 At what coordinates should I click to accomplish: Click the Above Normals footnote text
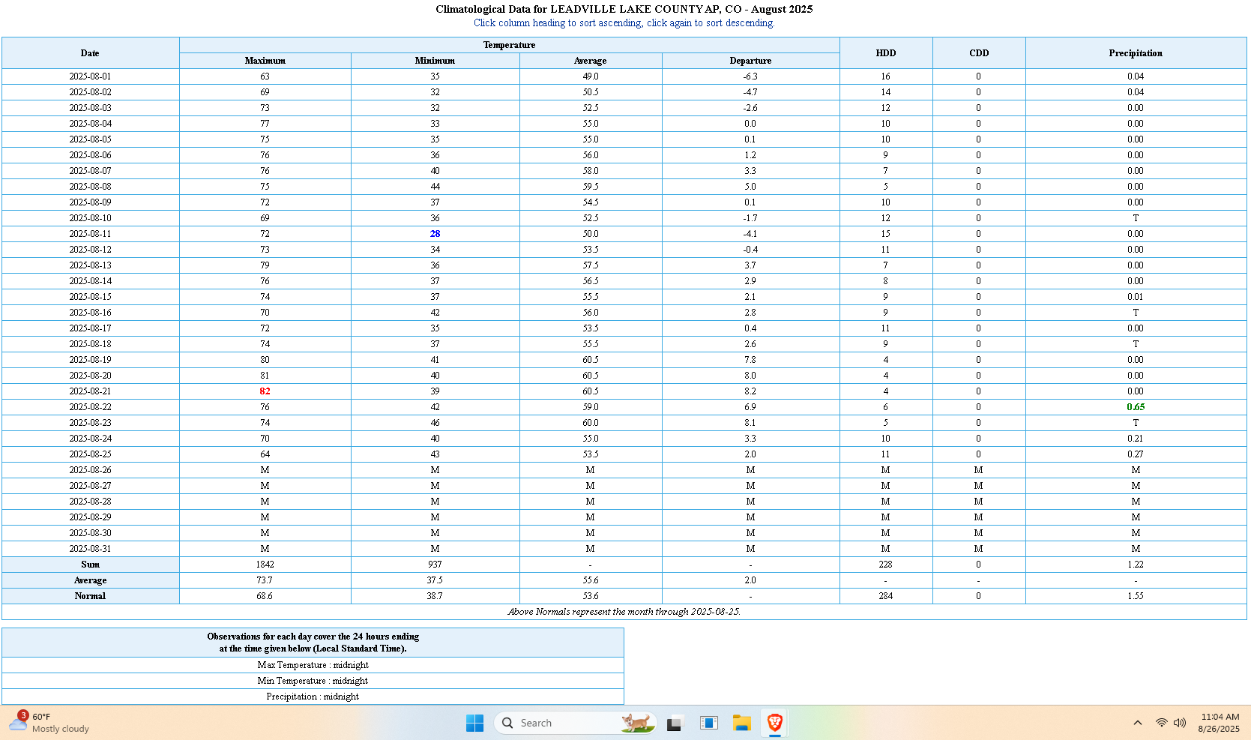tap(624, 612)
